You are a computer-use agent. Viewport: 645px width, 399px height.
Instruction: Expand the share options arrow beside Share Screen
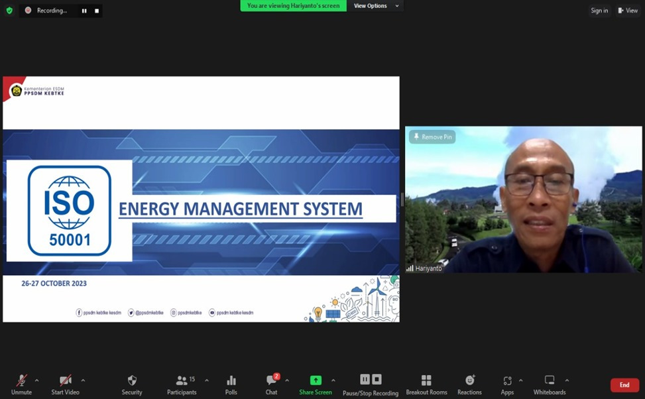point(333,380)
